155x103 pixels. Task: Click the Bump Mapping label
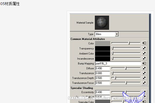[86, 64]
